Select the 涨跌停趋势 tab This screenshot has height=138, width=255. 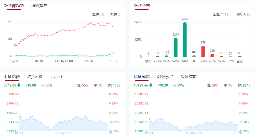click(14, 6)
